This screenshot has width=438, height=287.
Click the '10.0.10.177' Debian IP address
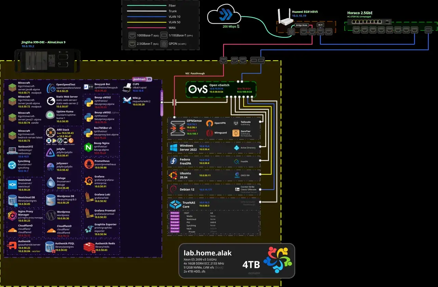(206, 189)
